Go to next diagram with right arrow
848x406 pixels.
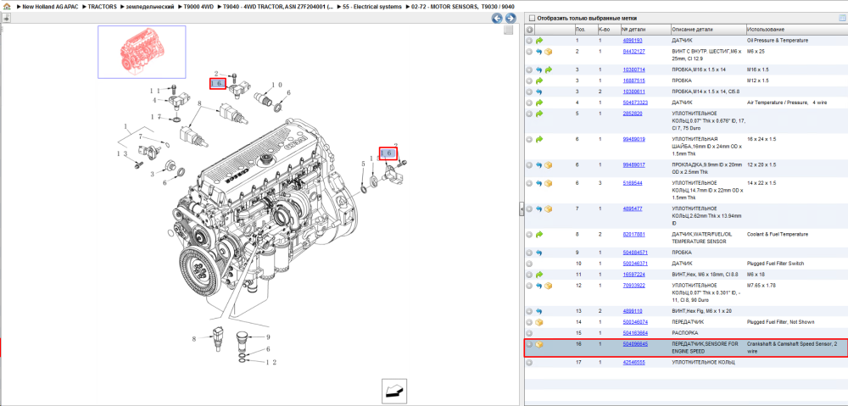pyautogui.click(x=510, y=19)
